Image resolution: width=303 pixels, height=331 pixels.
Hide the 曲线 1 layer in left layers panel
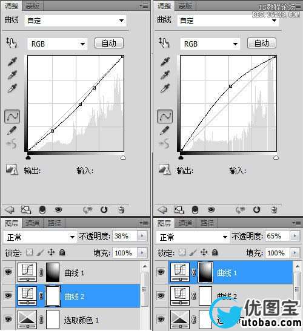click(8, 272)
